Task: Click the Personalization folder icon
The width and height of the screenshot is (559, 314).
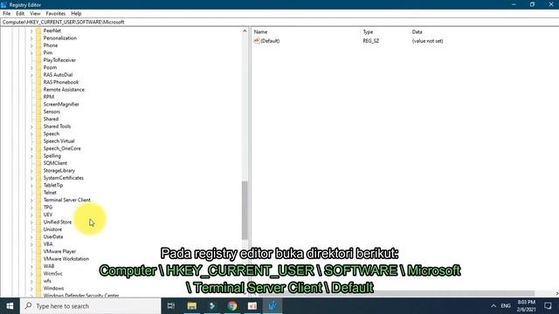Action: (x=38, y=38)
